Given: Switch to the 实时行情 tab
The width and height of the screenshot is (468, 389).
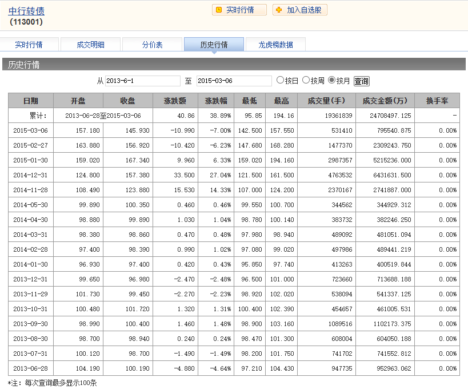Looking at the screenshot, I should [29, 45].
